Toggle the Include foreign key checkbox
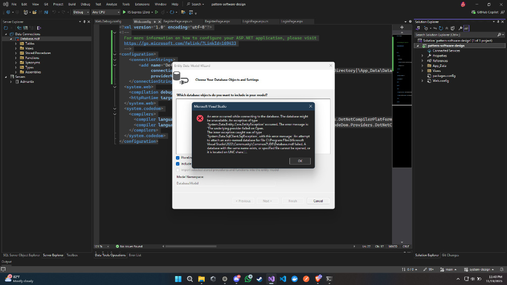This screenshot has width=507, height=285. (177, 164)
